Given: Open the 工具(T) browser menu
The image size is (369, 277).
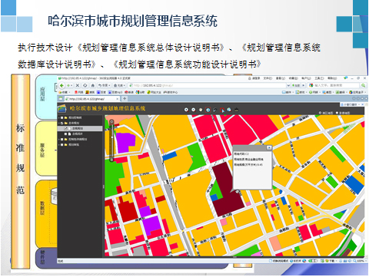Looking at the screenshot, I should (x=319, y=78).
